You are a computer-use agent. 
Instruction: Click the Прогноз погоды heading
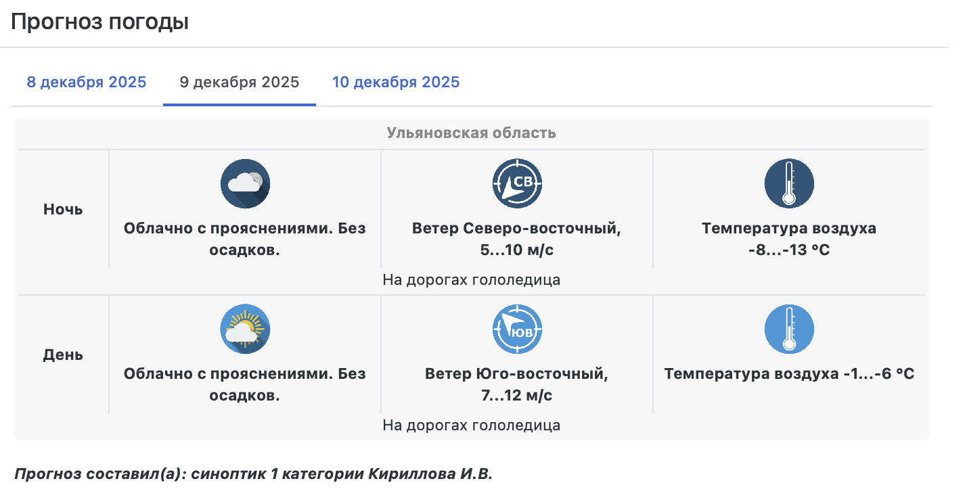click(x=99, y=22)
